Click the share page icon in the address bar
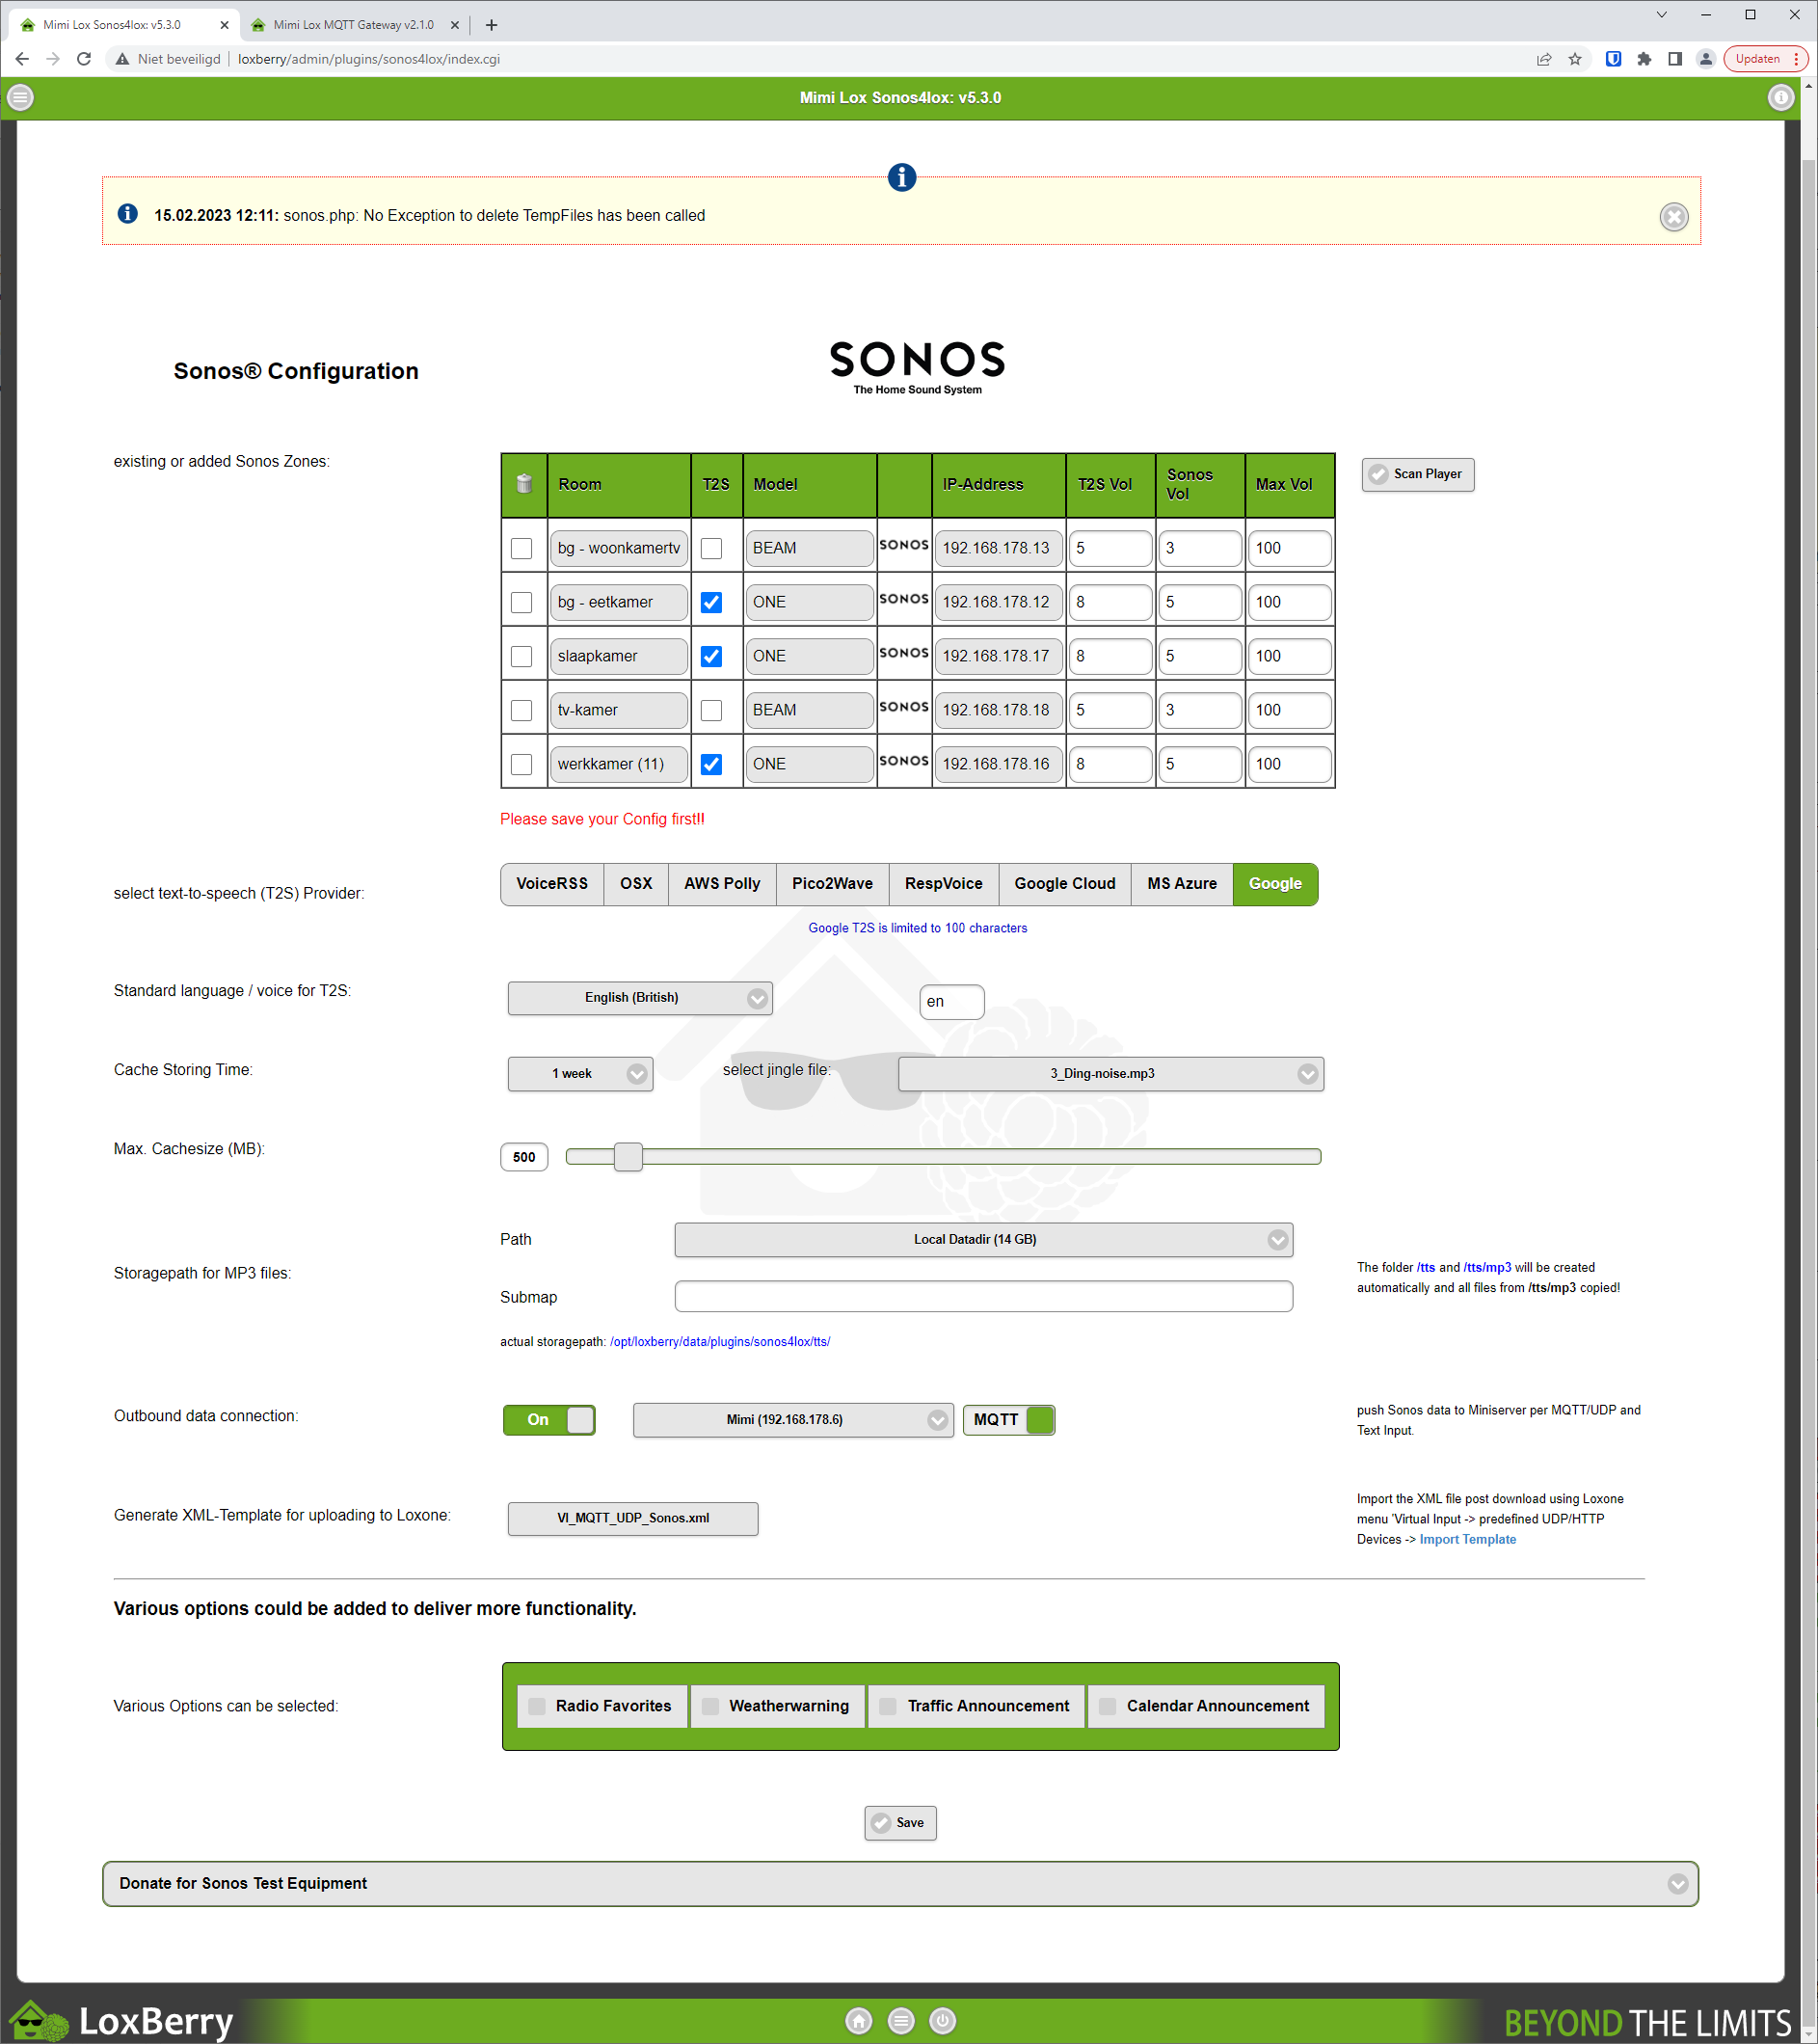This screenshot has width=1818, height=2044. 1544,59
